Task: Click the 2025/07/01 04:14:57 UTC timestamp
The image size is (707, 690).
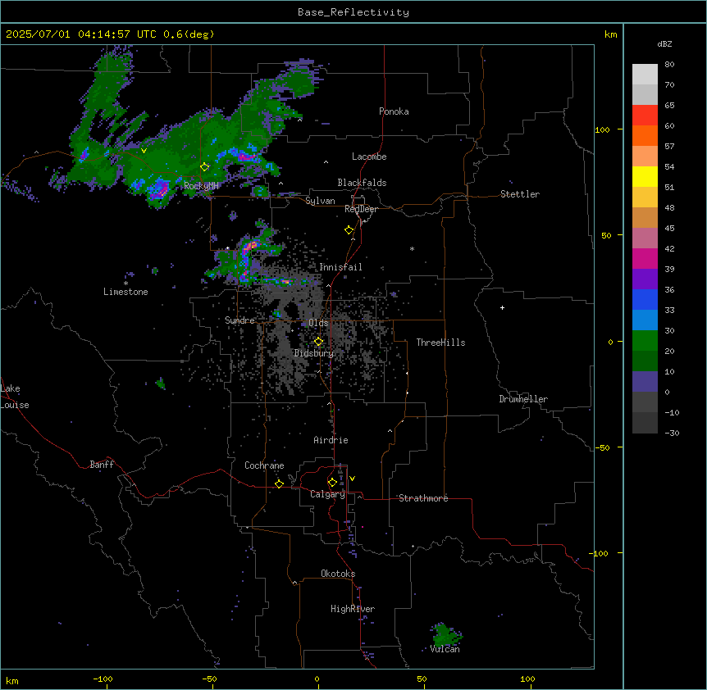Action: coord(81,34)
